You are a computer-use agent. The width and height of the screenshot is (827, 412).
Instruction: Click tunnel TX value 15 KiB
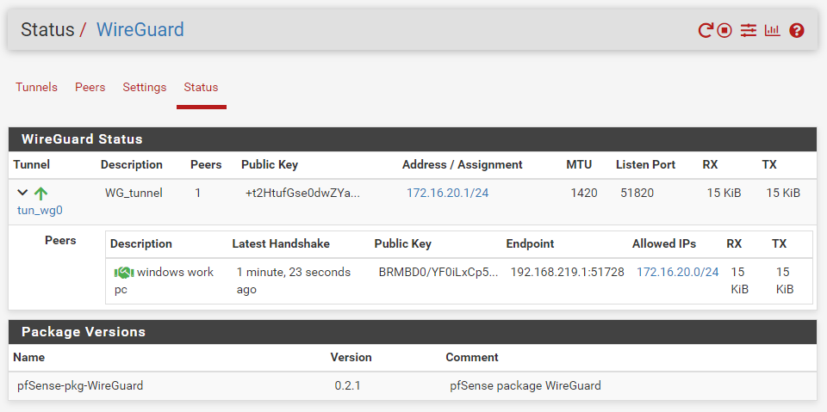[x=783, y=193]
